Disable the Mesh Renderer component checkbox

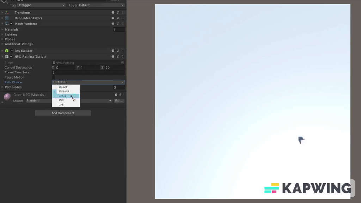click(12, 24)
